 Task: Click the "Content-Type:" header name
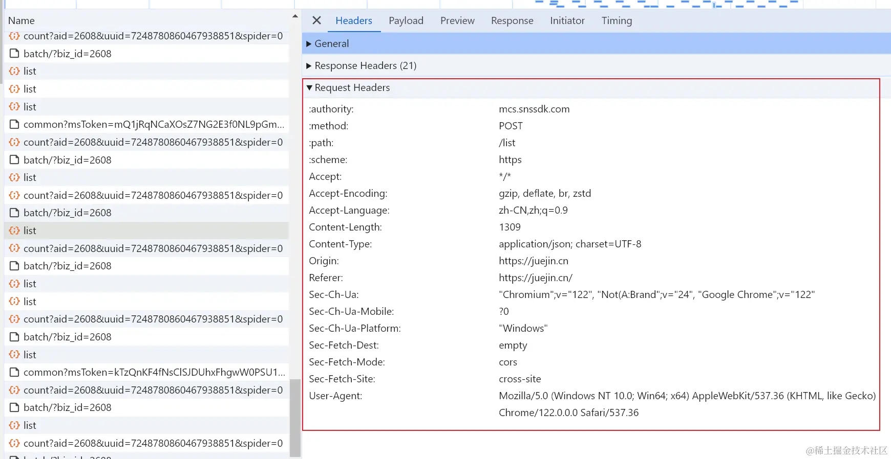click(x=341, y=244)
